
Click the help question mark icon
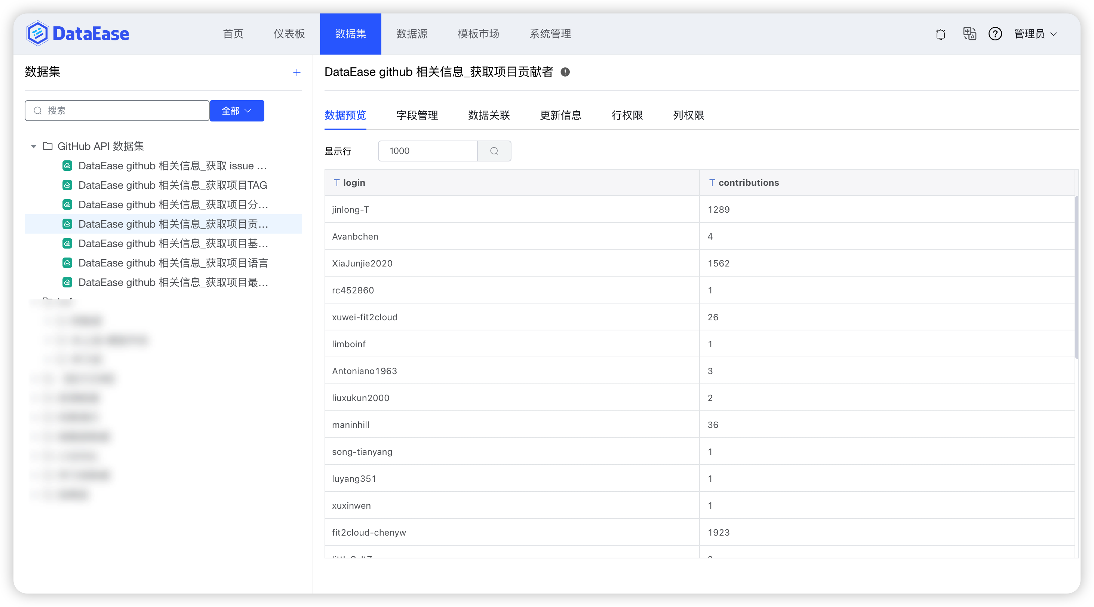[x=995, y=34]
